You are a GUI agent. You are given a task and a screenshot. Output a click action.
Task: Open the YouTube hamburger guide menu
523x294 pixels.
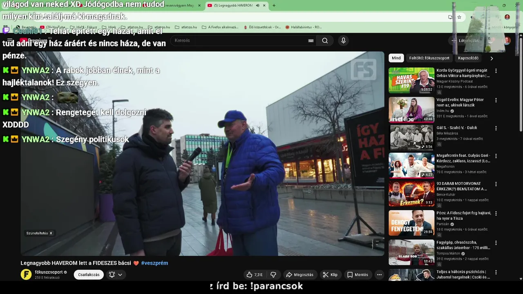click(x=10, y=40)
